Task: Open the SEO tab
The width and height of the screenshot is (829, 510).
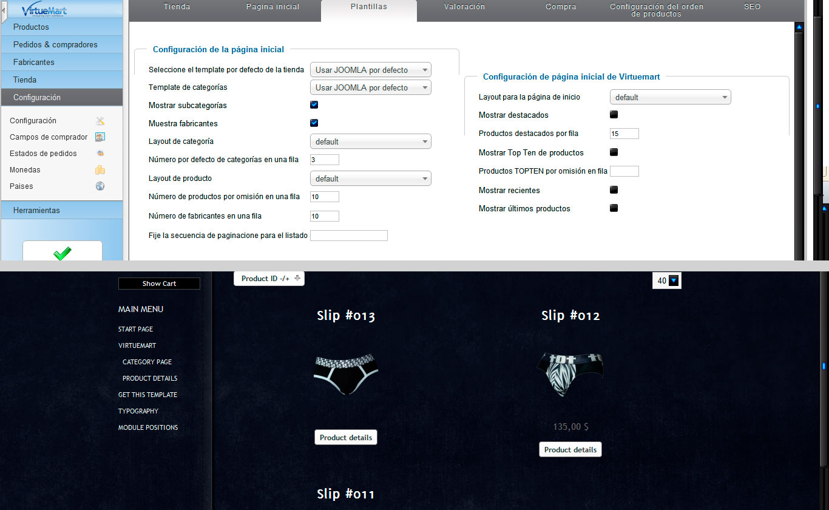Action: [752, 7]
